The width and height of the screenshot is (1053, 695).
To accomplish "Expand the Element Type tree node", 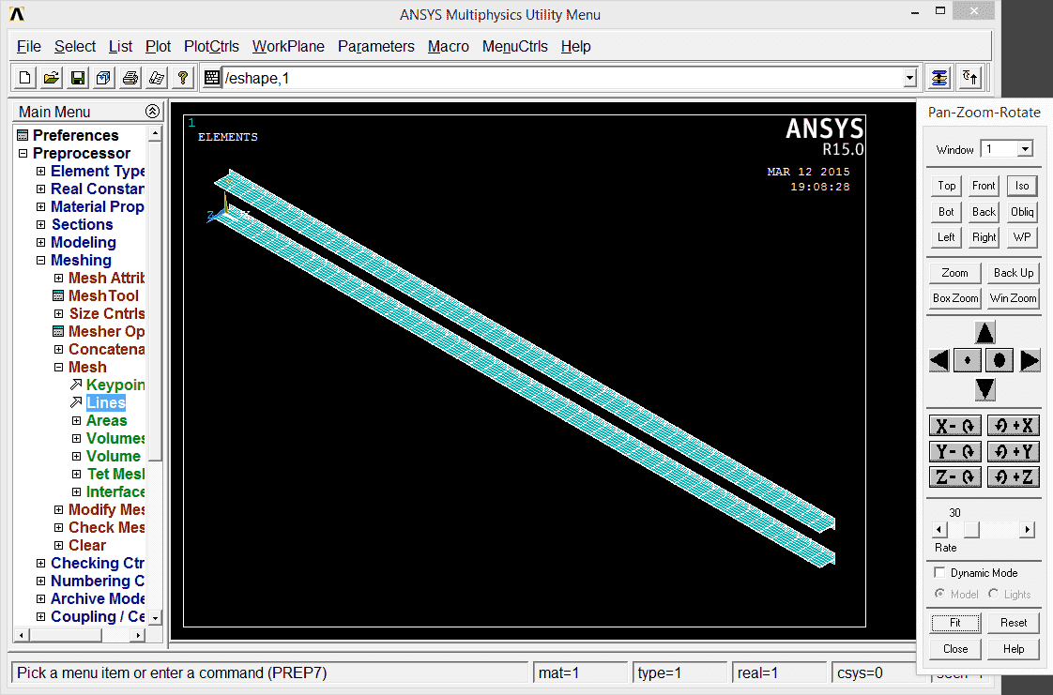I will 41,171.
